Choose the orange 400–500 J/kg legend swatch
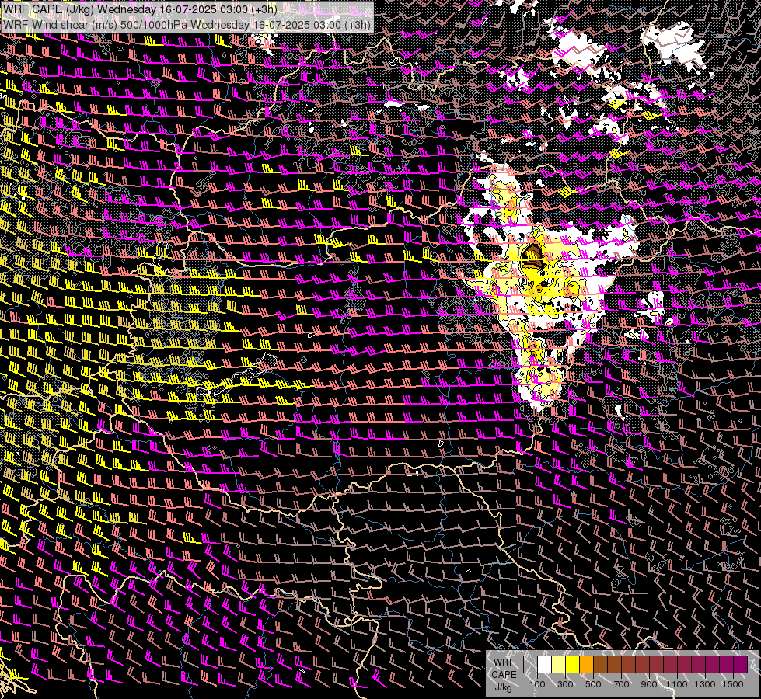 [x=586, y=664]
